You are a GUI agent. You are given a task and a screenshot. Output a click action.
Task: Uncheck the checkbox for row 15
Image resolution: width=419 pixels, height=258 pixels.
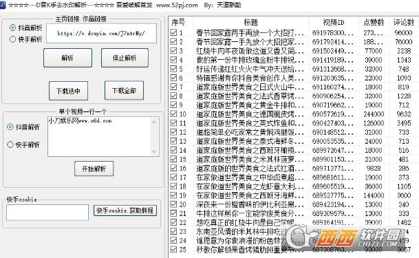click(173, 159)
